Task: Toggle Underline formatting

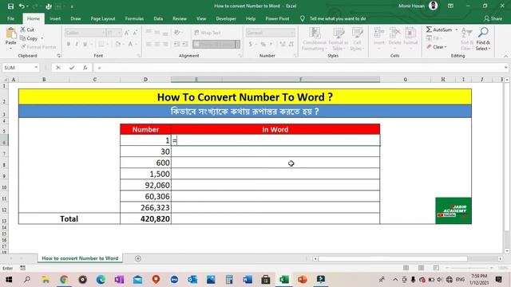Action: (x=85, y=44)
